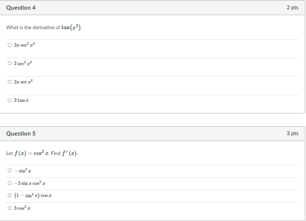Image resolution: width=306 pixels, height=221 pixels.
Task: Click the 3 pts label in Question 5
Action: pyautogui.click(x=292, y=133)
